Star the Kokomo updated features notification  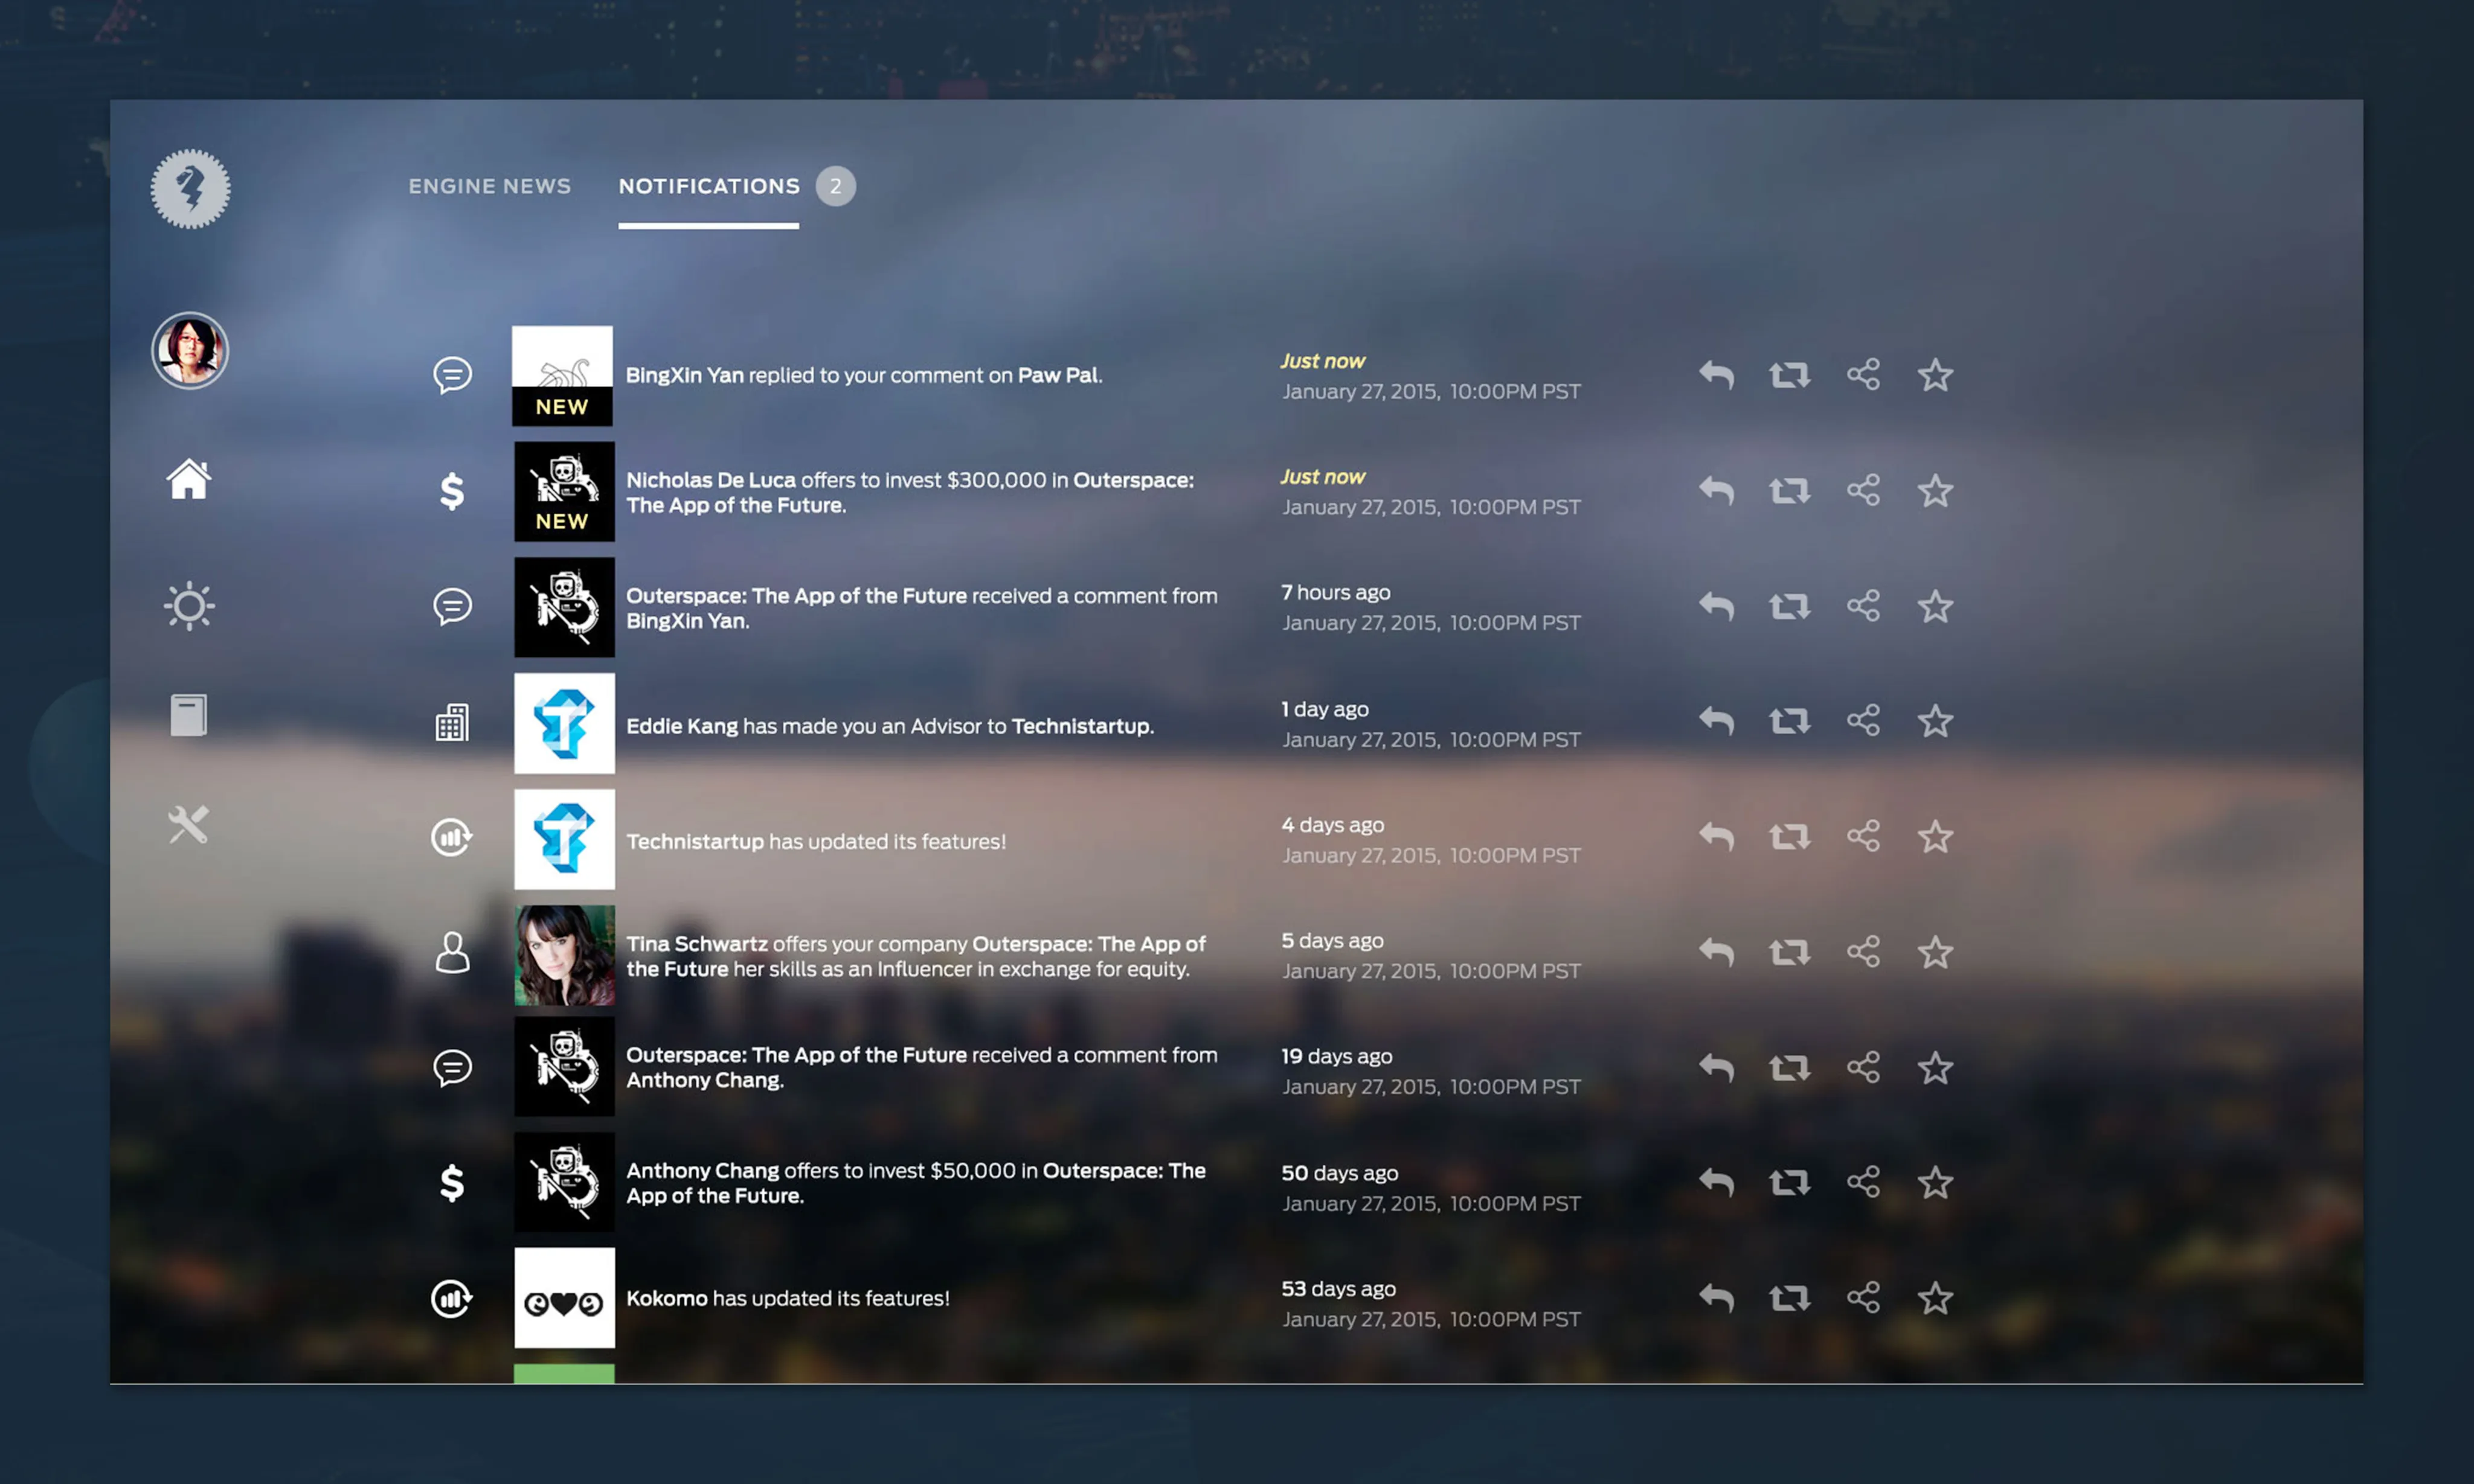1935,1299
